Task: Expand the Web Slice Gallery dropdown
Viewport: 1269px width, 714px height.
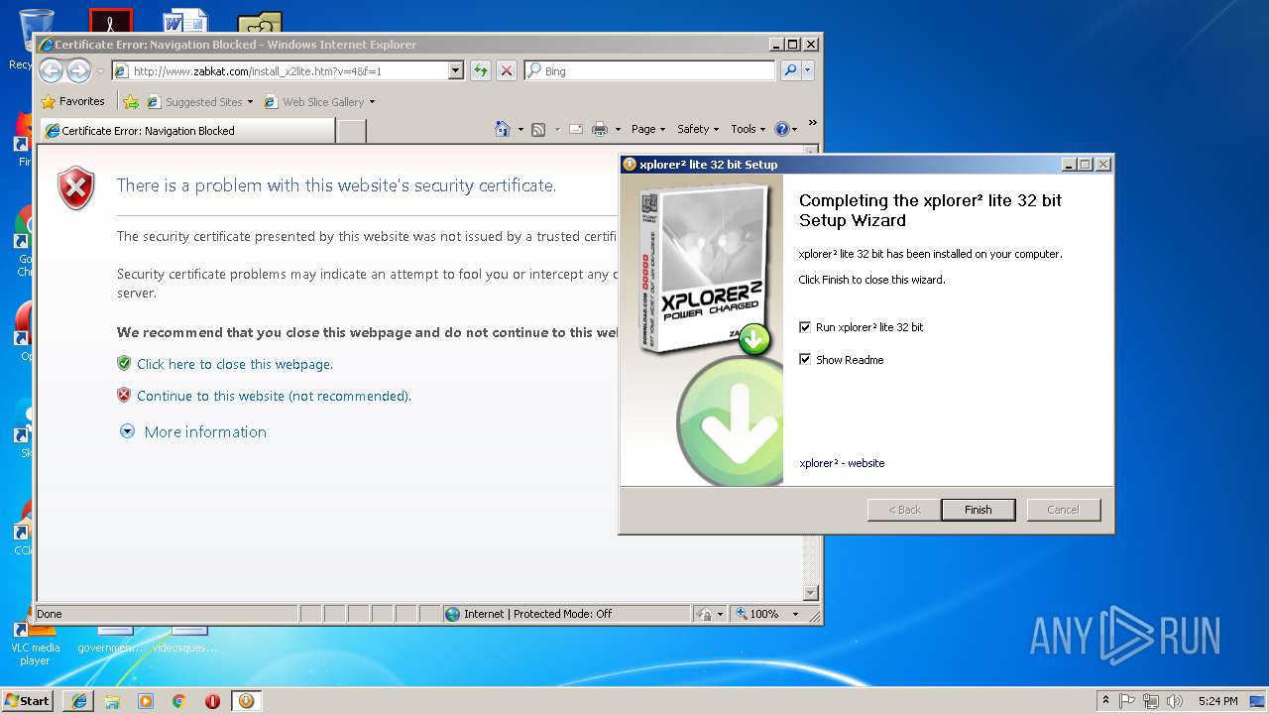Action: [372, 101]
